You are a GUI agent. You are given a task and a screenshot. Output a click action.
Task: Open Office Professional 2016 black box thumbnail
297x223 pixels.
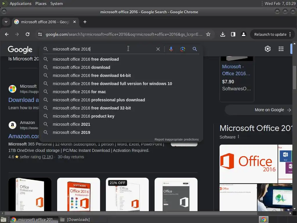pyautogui.click(x=30, y=194)
